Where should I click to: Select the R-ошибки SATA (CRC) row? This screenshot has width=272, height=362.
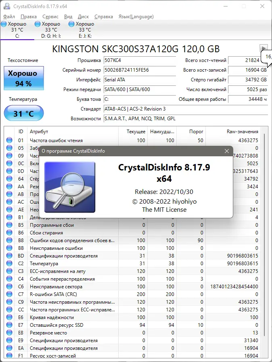click(x=132, y=294)
